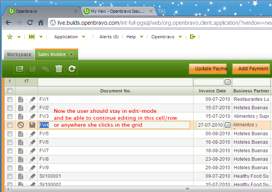Open the form view for FV/1
Screen dimensions: 272x192
[21, 99]
